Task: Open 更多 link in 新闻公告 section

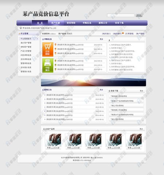Action: (101, 90)
